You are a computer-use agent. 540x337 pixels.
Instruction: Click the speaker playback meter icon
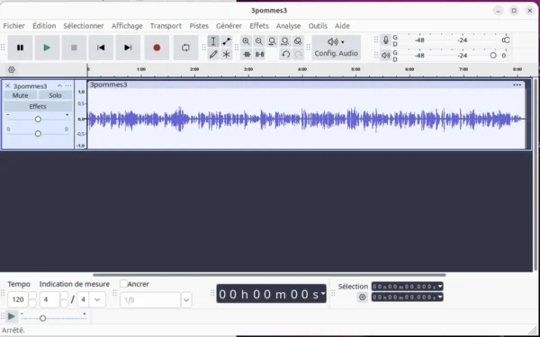(386, 55)
